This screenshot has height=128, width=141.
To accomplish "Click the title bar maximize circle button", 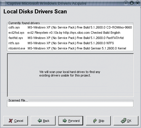I will click(x=132, y=3).
